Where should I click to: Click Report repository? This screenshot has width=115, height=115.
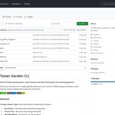click(x=97, y=53)
